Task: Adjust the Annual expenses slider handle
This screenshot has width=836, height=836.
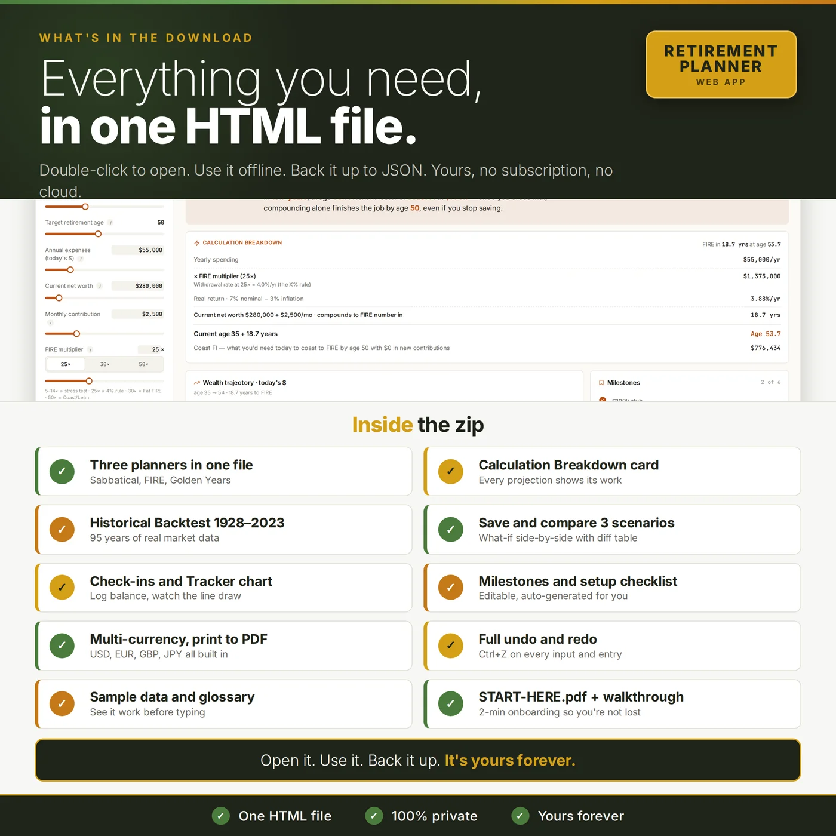Action: coord(70,270)
